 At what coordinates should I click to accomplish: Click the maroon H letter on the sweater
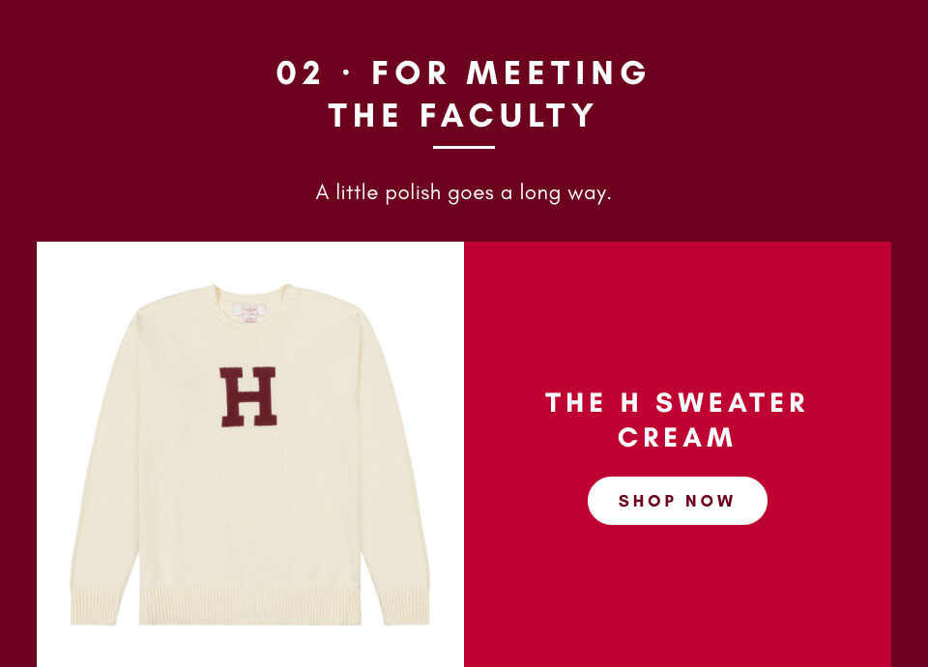[x=248, y=396]
